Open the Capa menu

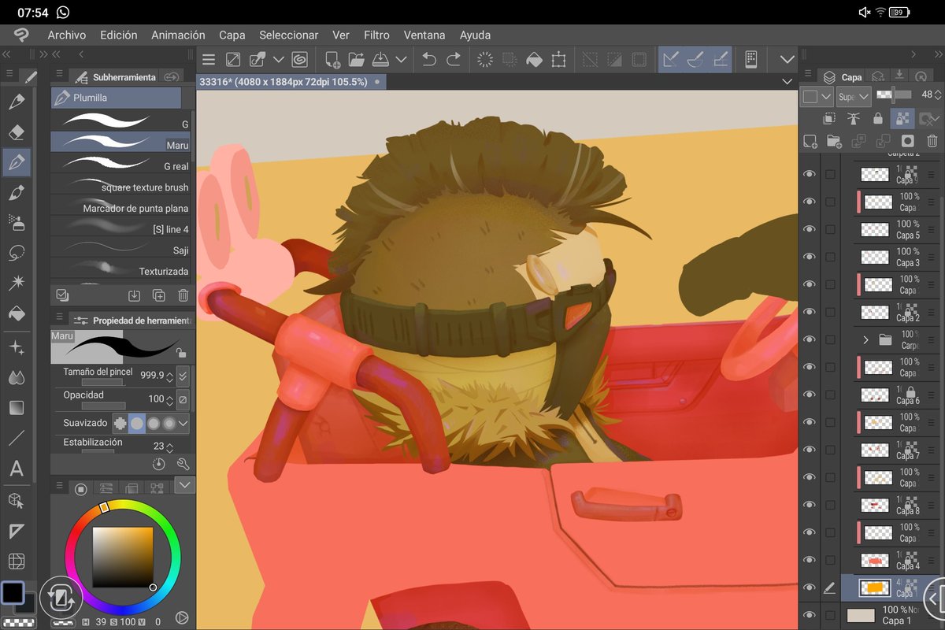232,35
